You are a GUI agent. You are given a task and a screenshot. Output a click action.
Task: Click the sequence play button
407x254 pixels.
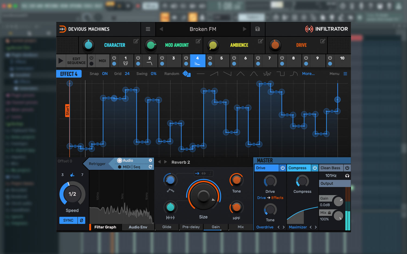(x=61, y=61)
